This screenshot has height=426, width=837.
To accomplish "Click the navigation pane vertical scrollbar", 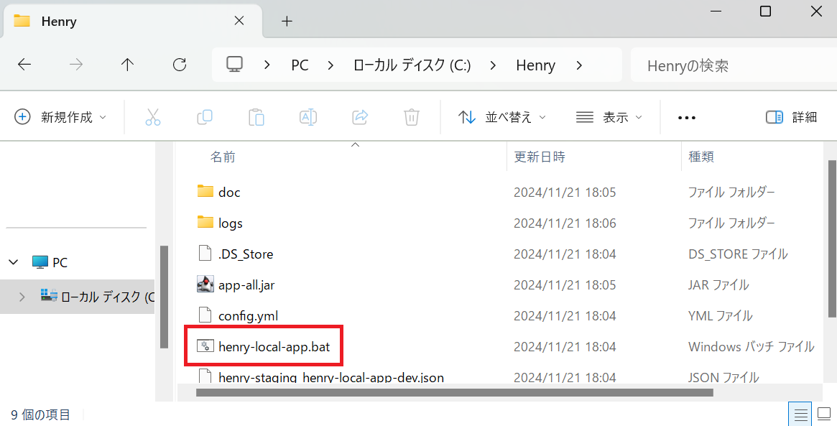I will pyautogui.click(x=164, y=296).
